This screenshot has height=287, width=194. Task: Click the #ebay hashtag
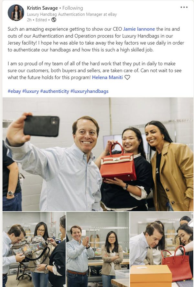pos(14,91)
